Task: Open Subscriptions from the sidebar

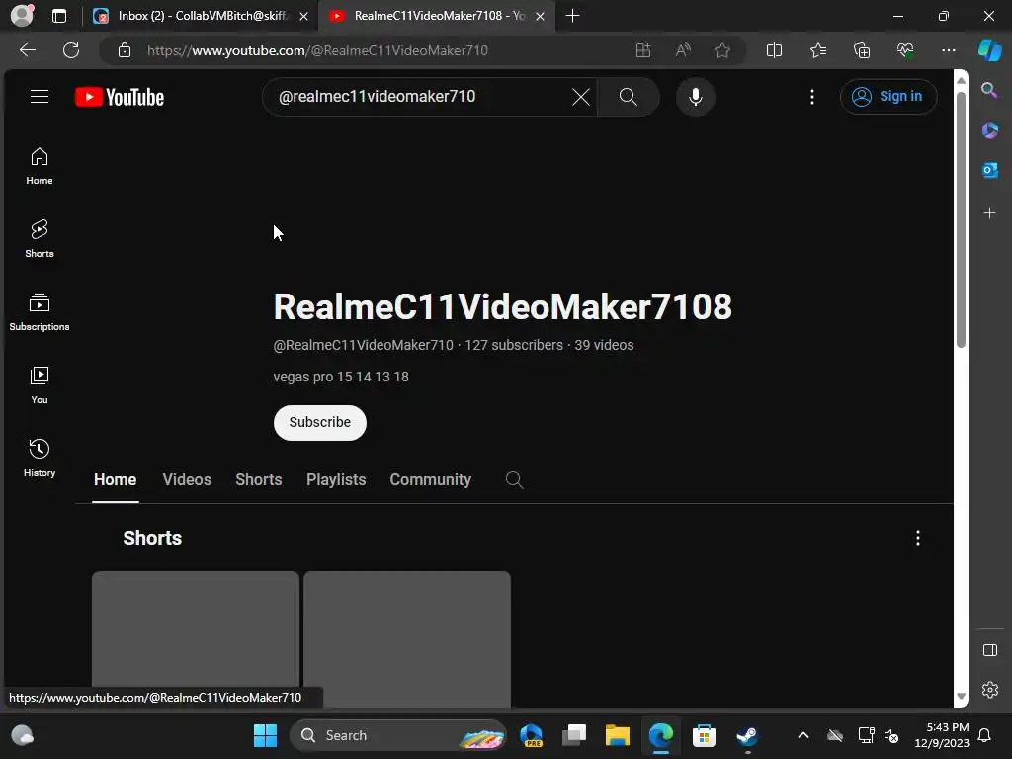Action: (x=40, y=312)
